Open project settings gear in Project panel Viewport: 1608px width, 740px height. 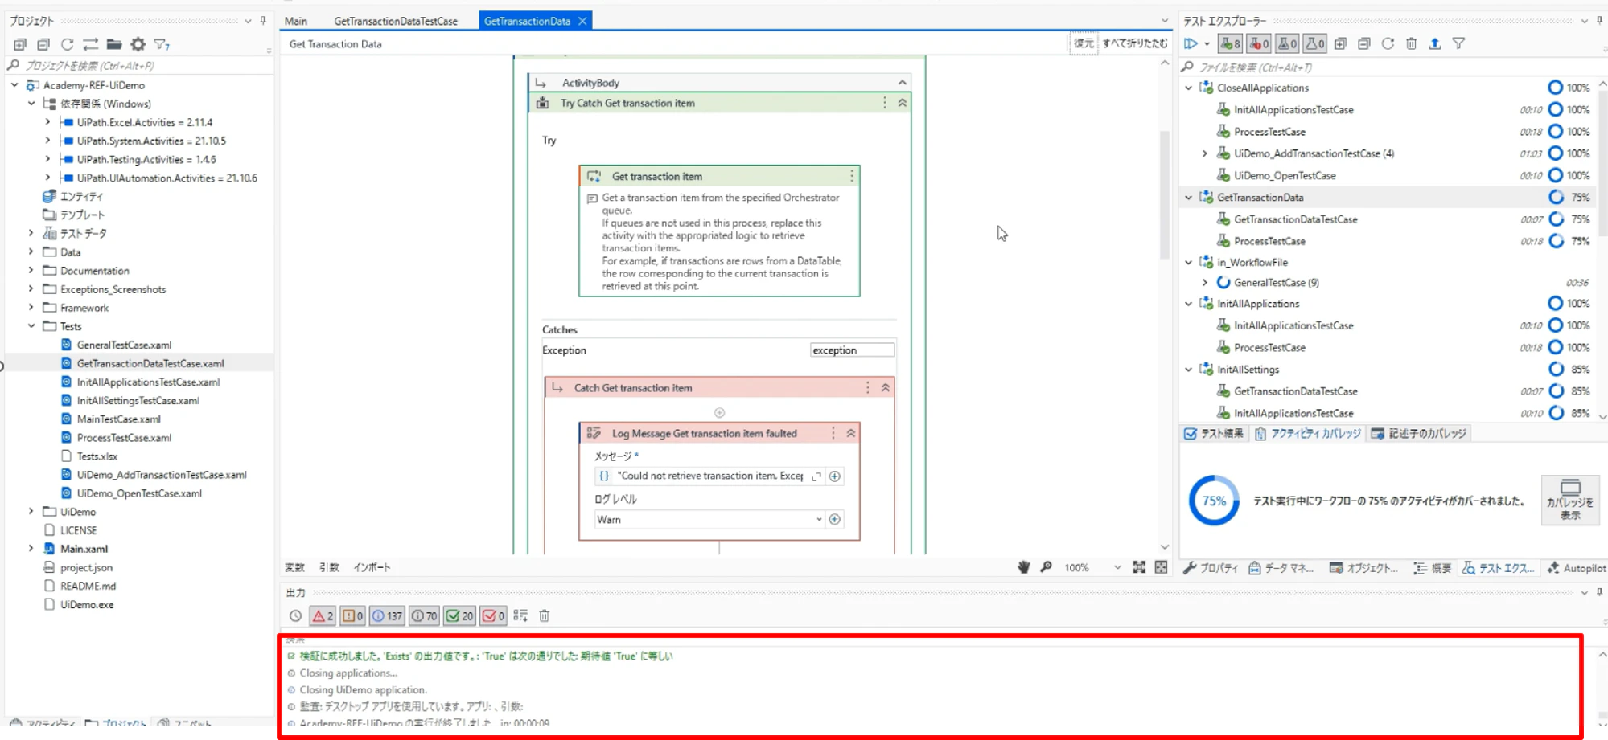tap(138, 44)
